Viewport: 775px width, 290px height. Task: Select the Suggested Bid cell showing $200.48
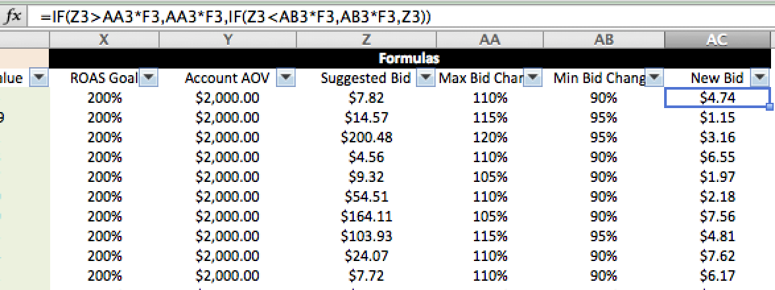pyautogui.click(x=366, y=137)
